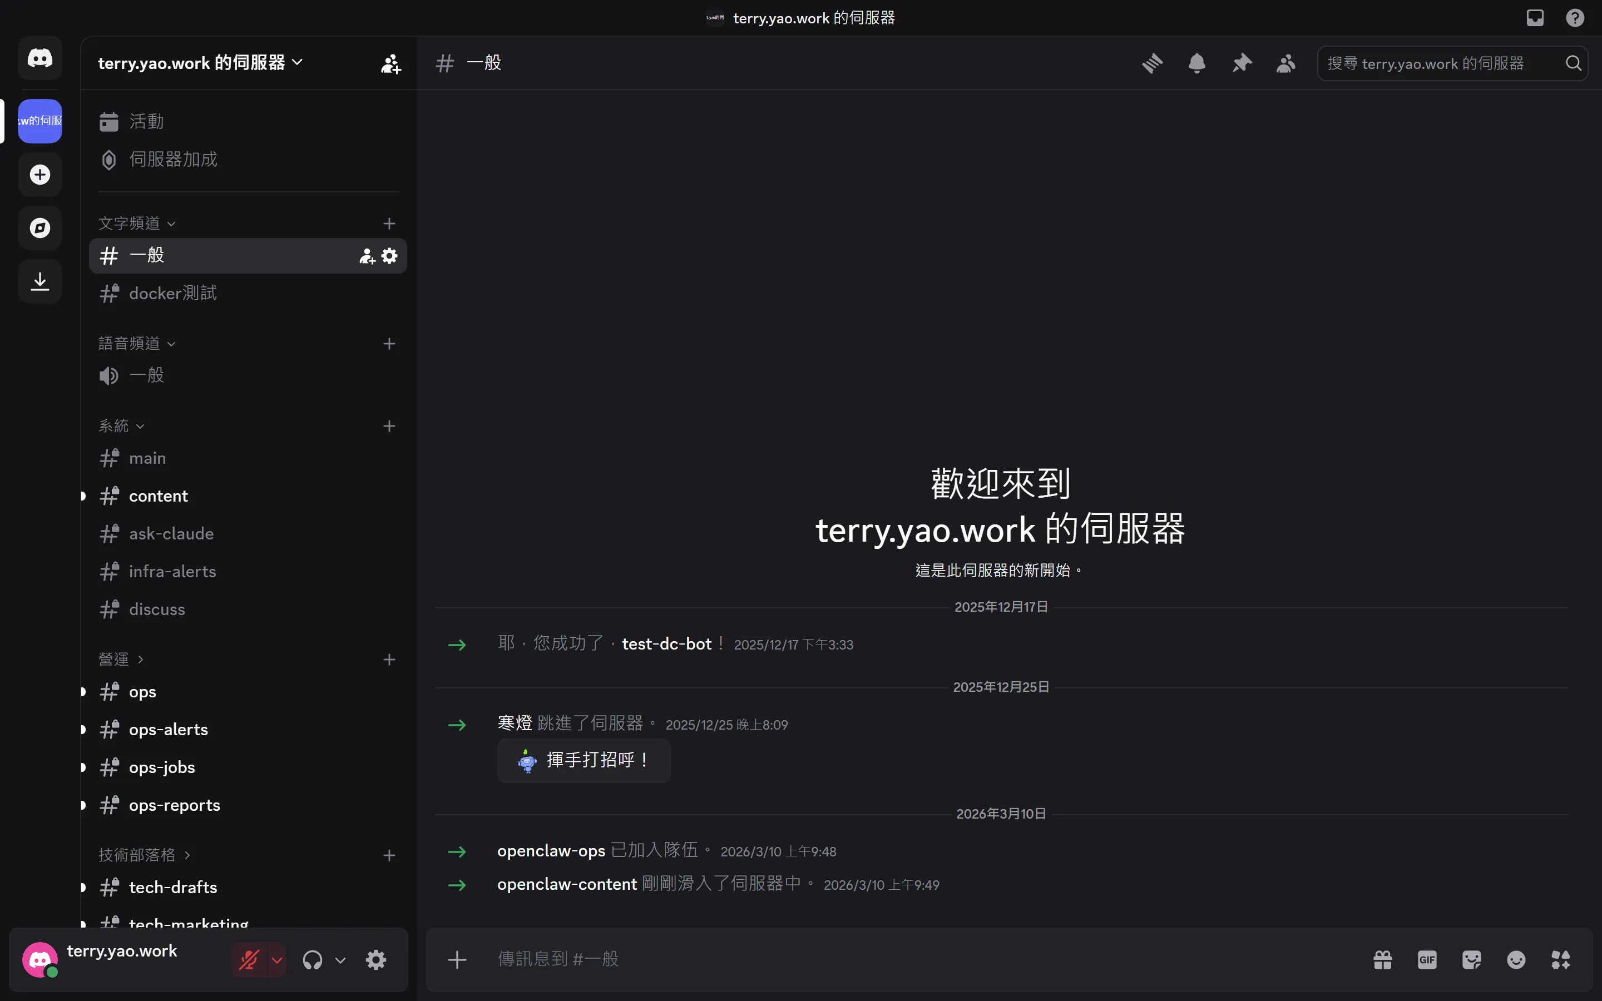Open microphone input options arrow
The image size is (1602, 1001).
pos(276,960)
